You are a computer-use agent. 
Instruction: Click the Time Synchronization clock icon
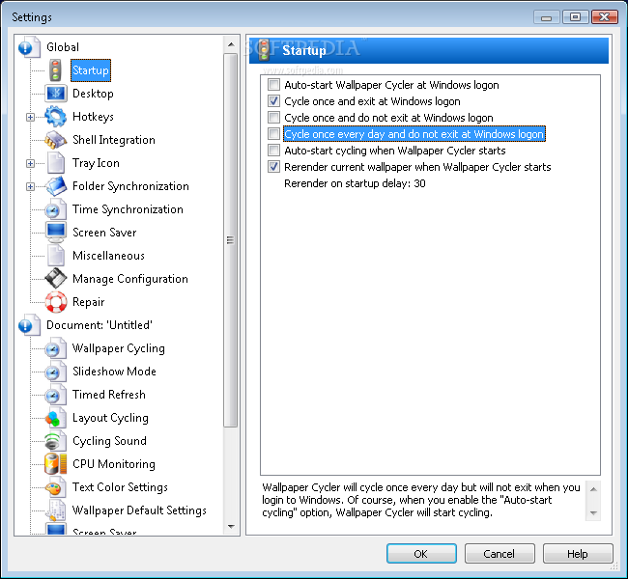pyautogui.click(x=56, y=209)
